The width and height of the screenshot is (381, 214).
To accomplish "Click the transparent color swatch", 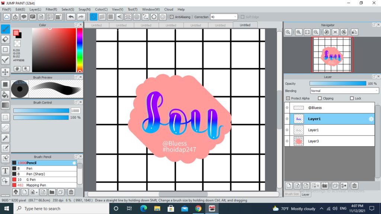I will point(17,43).
